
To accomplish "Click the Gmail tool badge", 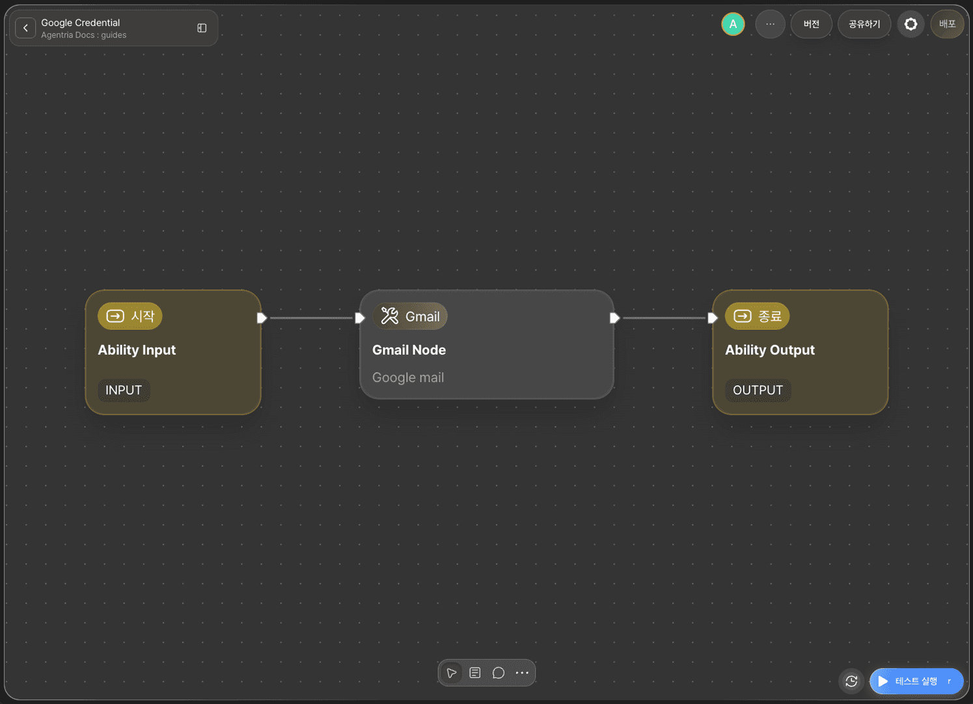I will pos(410,316).
